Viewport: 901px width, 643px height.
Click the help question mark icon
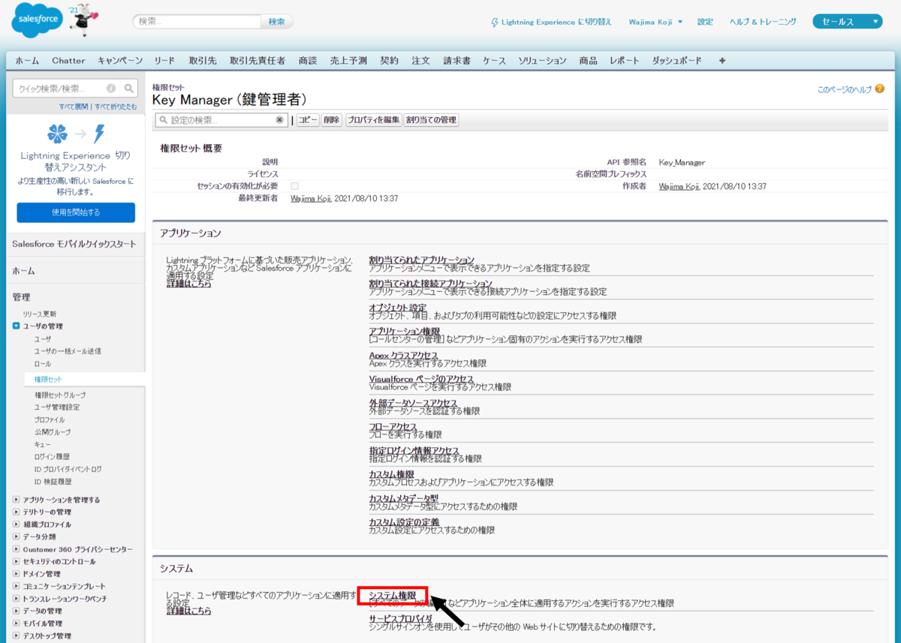879,89
